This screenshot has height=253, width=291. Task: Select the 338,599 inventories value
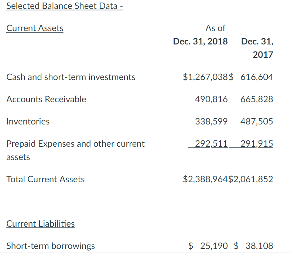coord(212,121)
